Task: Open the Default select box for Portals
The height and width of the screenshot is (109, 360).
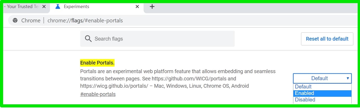Action: pyautogui.click(x=322, y=78)
